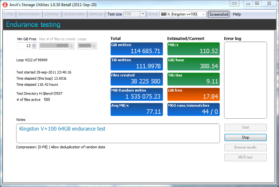This screenshot has height=187, width=279.
Task: Expand the Test size 1GB dropdown arrow
Action: tap(143, 14)
